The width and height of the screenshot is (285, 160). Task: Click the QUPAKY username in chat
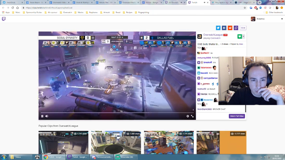point(205,53)
